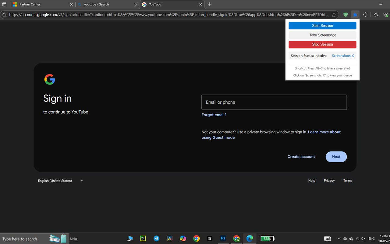Open the computer icon in taskbar
Screen dimensions: 390x244
click(130, 239)
